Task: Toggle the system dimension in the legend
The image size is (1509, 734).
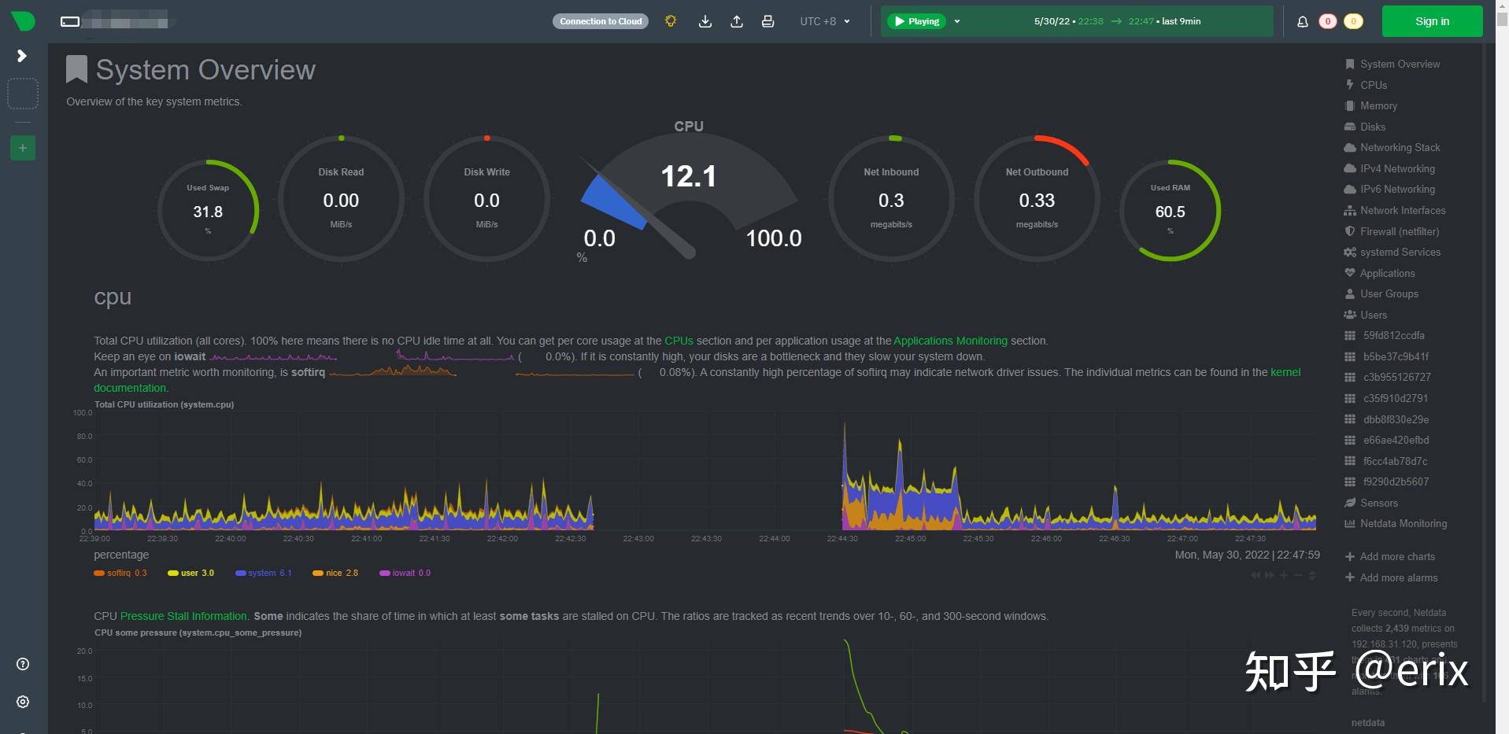Action: coord(264,573)
